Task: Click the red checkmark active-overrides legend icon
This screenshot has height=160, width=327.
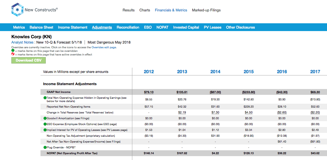Action: 13,54
